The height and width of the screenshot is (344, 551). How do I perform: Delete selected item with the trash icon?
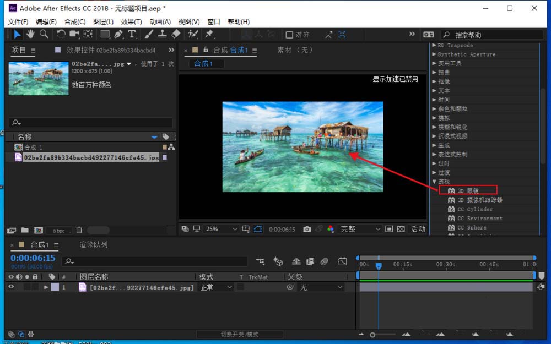click(79, 230)
